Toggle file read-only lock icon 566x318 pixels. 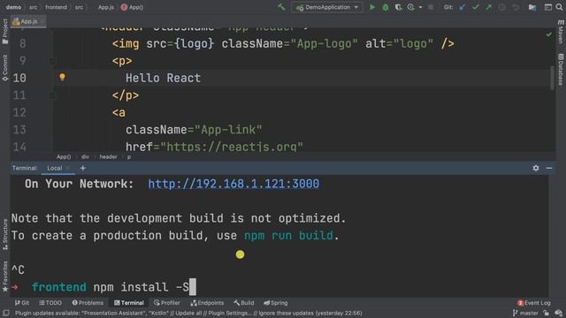pyautogui.click(x=547, y=314)
